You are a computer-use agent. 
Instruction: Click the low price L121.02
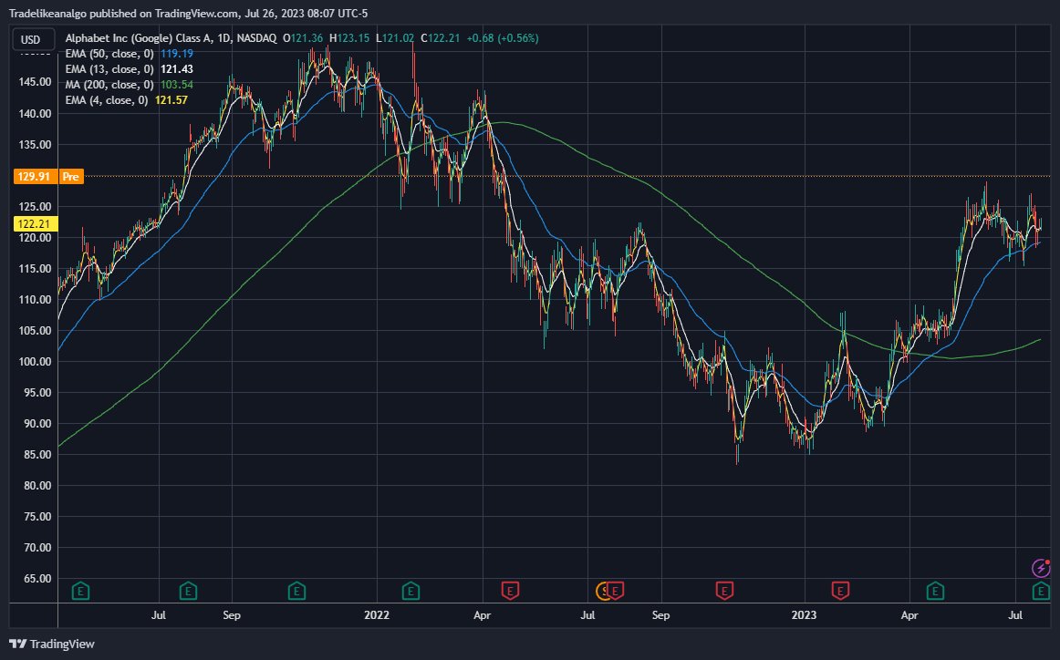(x=396, y=37)
